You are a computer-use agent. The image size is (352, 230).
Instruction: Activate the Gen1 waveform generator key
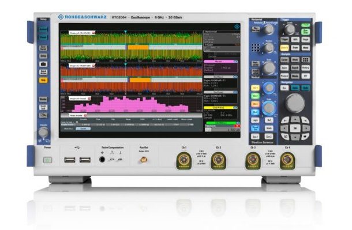coord(255,137)
